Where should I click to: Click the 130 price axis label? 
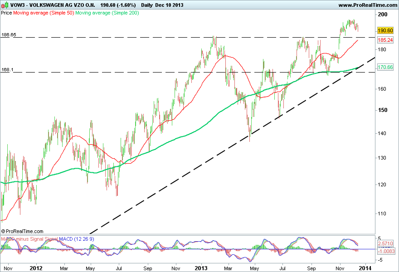coord(382,158)
